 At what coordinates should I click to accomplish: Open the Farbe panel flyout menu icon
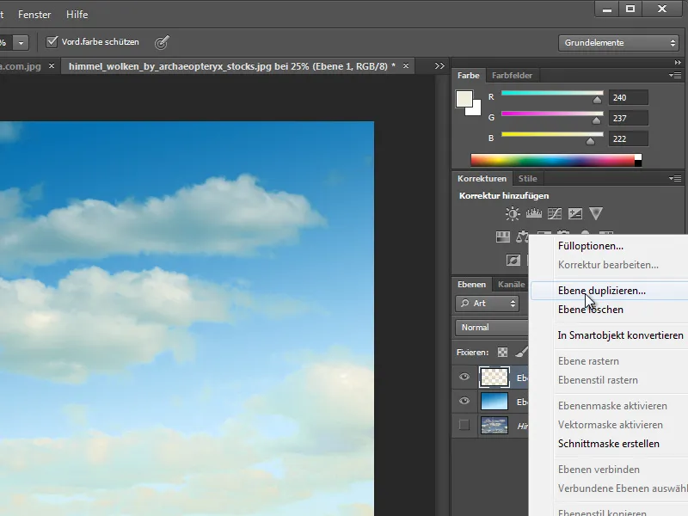pyautogui.click(x=675, y=75)
